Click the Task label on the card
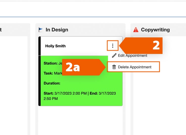This screenshot has width=186, height=135. click(x=48, y=73)
